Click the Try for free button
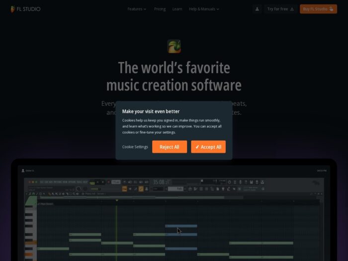This screenshot has height=261, width=348. [x=280, y=9]
